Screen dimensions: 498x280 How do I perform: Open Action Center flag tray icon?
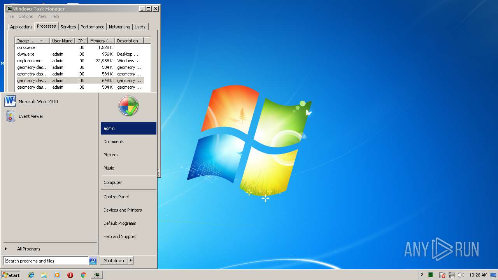[x=442, y=275]
